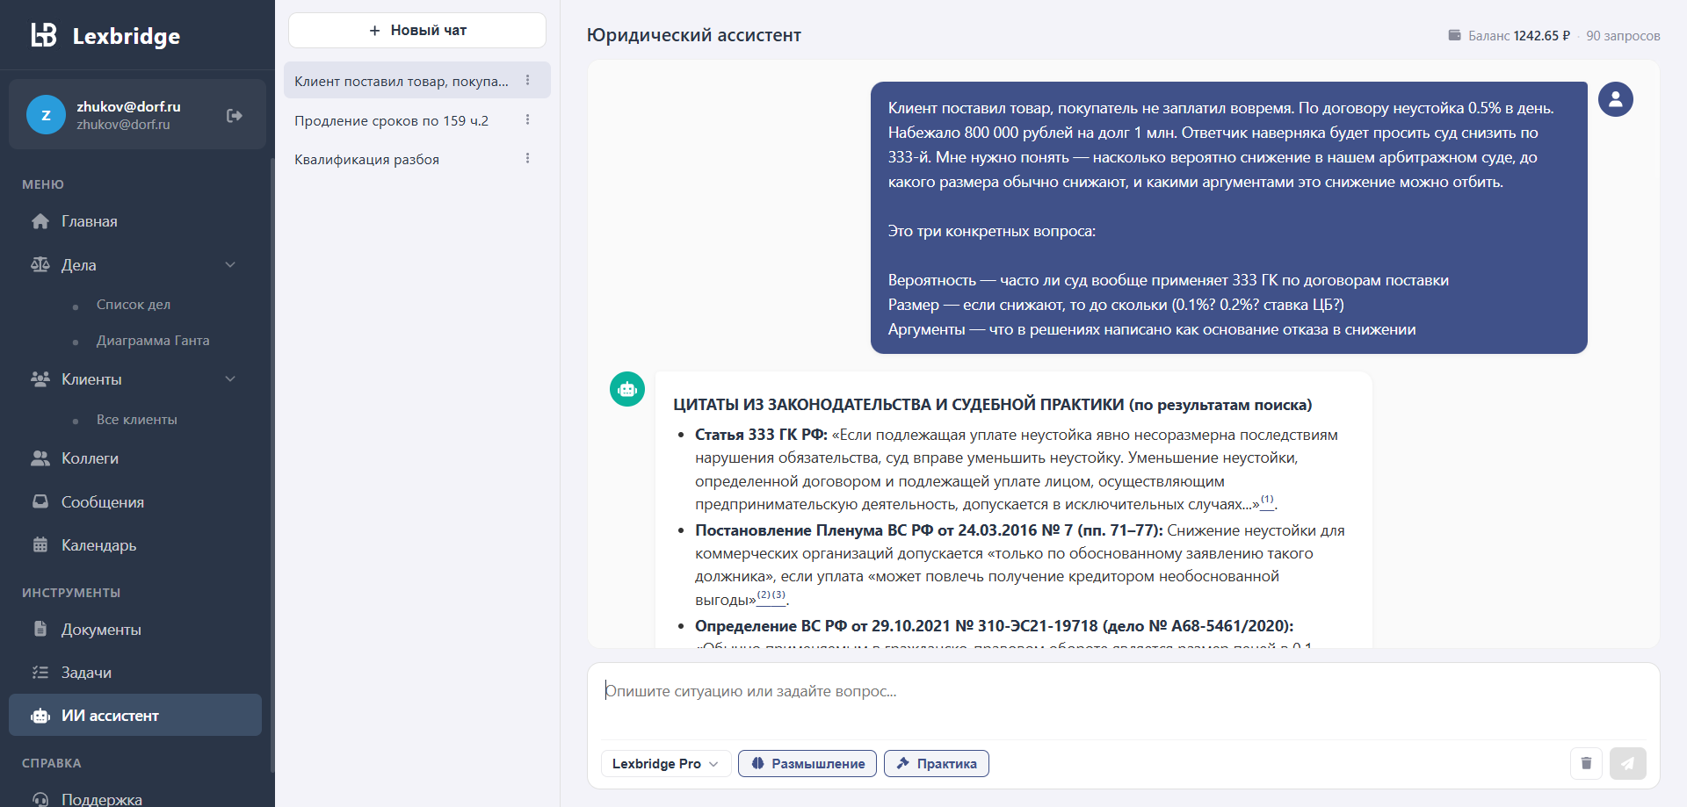Screen dimensions: 1687x807
Task: Click the calendar icon for Календарь
Action: pos(40,544)
